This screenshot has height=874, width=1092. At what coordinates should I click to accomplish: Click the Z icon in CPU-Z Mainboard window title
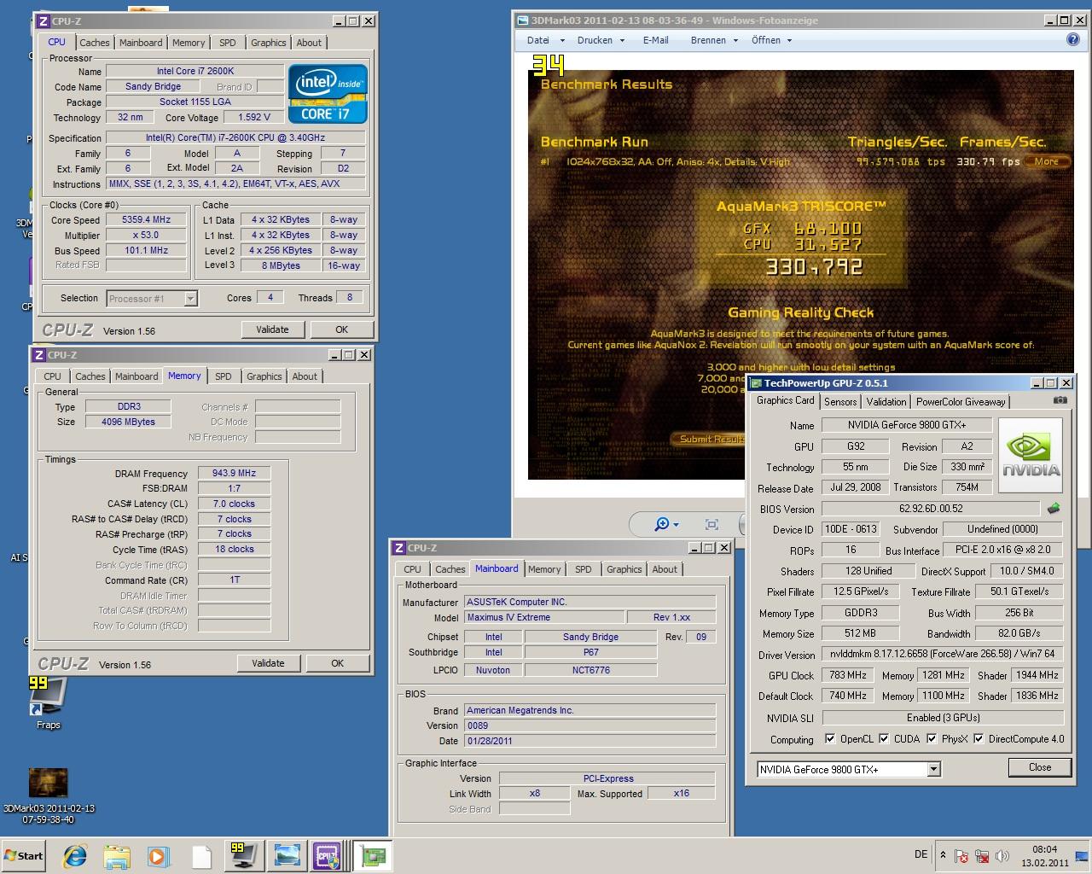point(398,548)
